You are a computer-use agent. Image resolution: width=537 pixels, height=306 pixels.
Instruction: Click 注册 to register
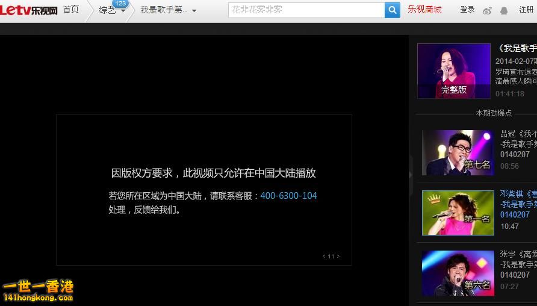pyautogui.click(x=526, y=10)
